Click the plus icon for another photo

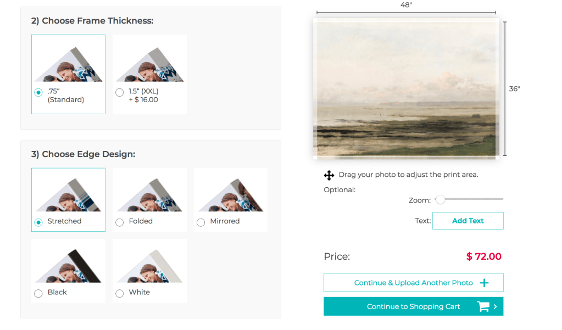click(484, 283)
